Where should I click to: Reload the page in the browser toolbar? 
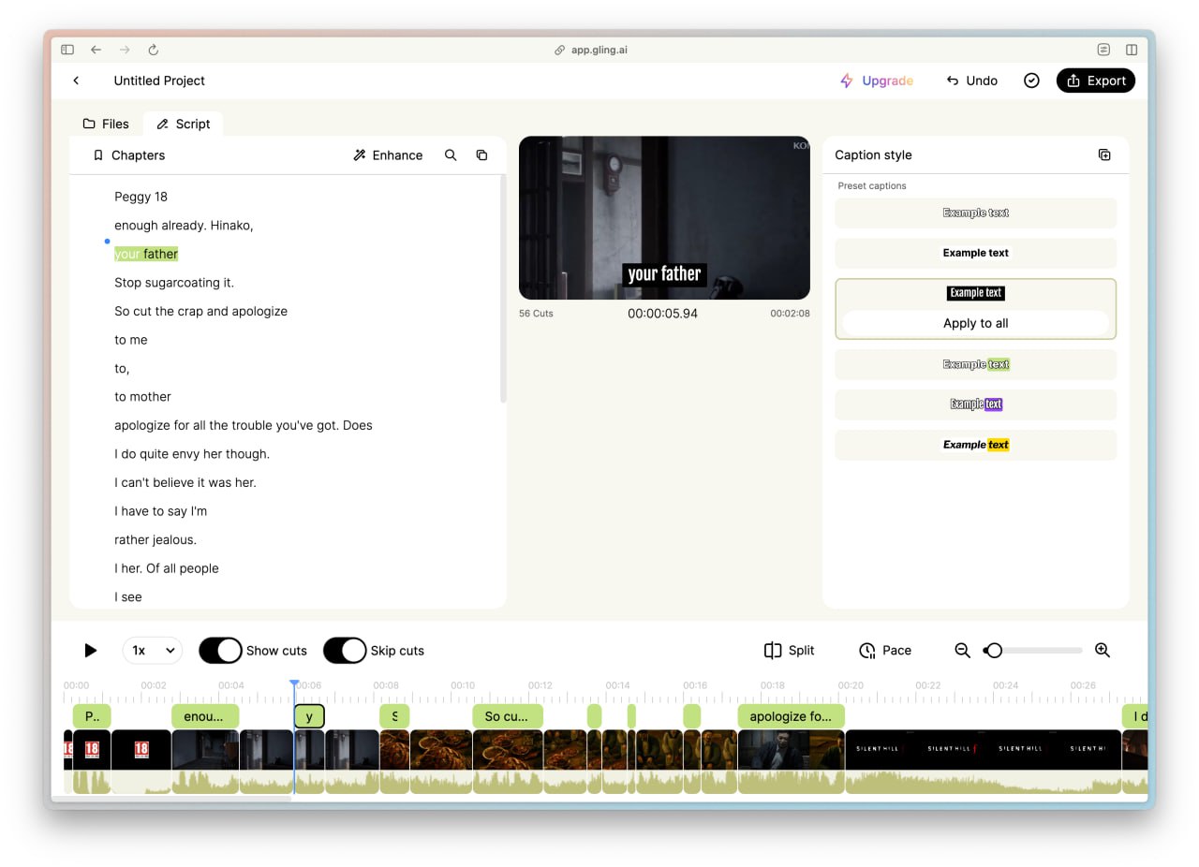click(154, 50)
